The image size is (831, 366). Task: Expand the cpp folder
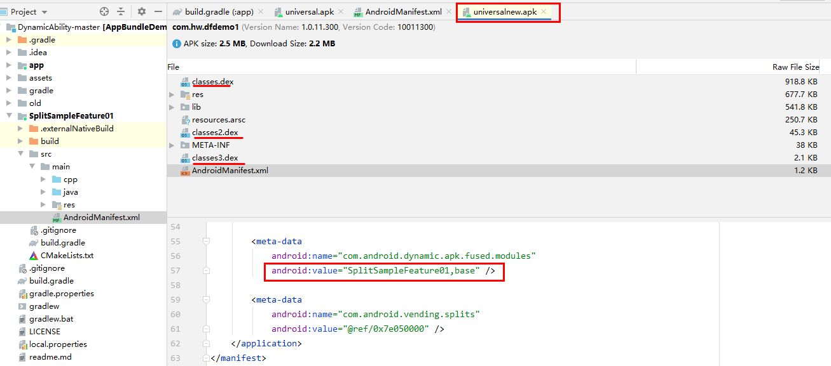click(43, 179)
